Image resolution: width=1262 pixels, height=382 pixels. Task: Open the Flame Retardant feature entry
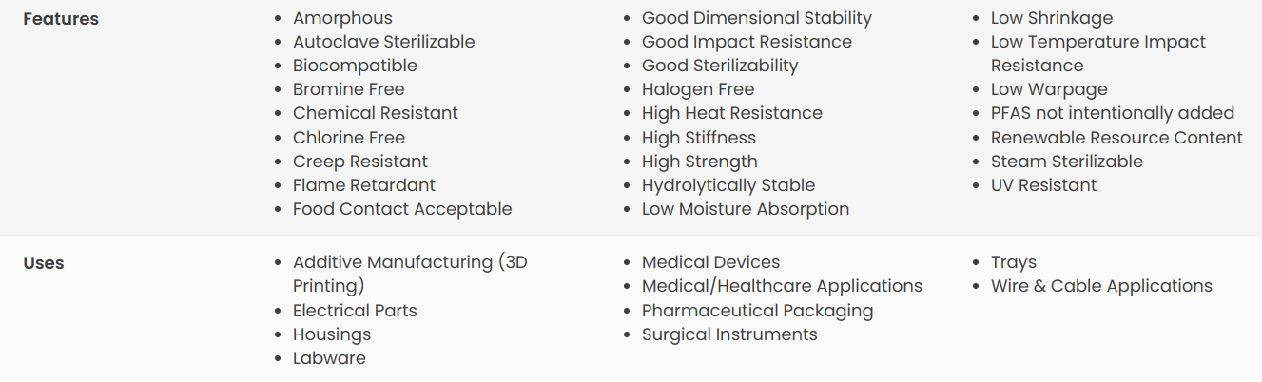point(364,185)
